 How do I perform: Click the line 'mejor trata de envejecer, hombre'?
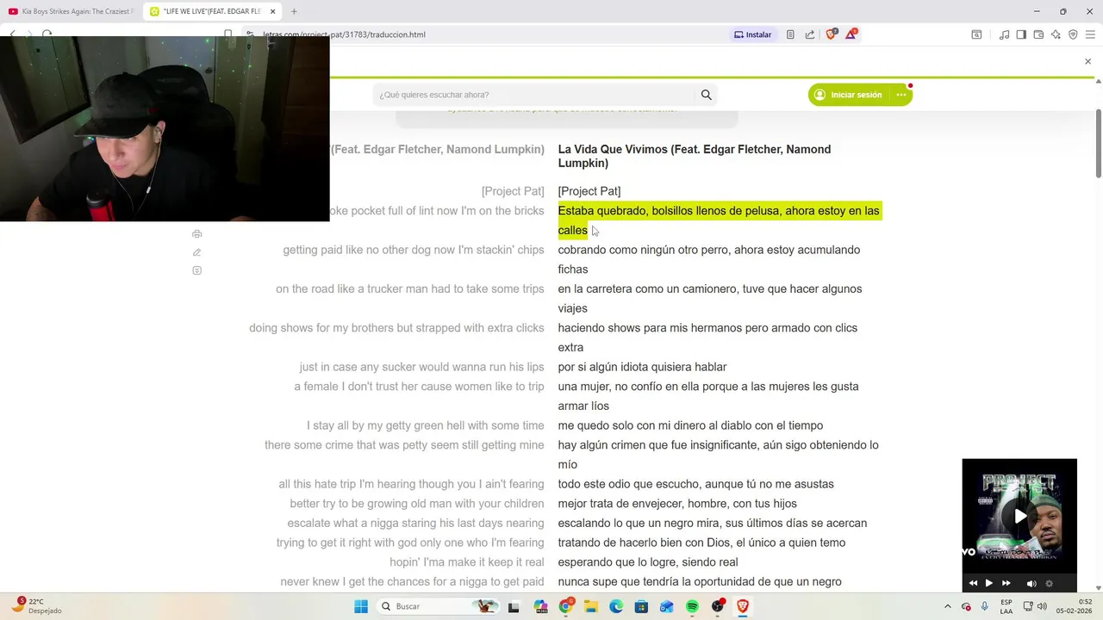click(677, 504)
